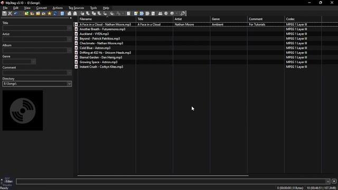Open the View menu
Viewport: 338px width, 190px height.
(x=27, y=8)
